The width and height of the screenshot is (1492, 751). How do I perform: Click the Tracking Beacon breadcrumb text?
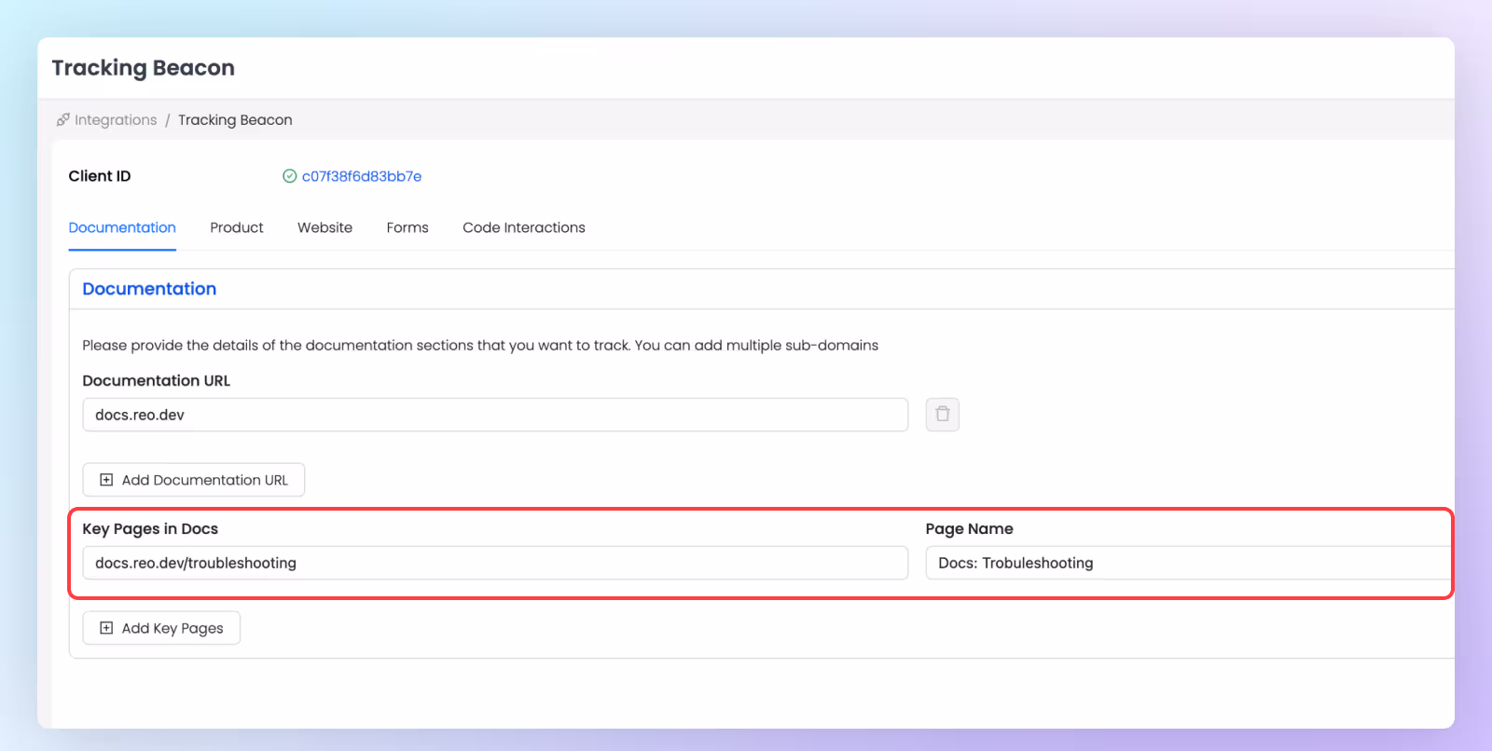235,120
